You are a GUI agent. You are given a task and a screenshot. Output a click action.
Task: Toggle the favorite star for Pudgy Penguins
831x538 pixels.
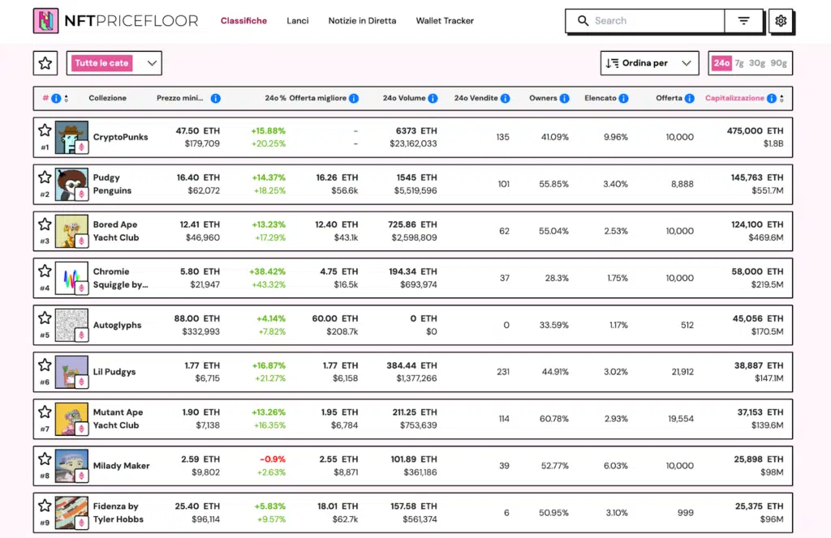click(x=45, y=177)
